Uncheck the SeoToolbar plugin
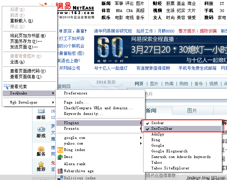Screen dimensions: 227x180 click(x=162, y=128)
